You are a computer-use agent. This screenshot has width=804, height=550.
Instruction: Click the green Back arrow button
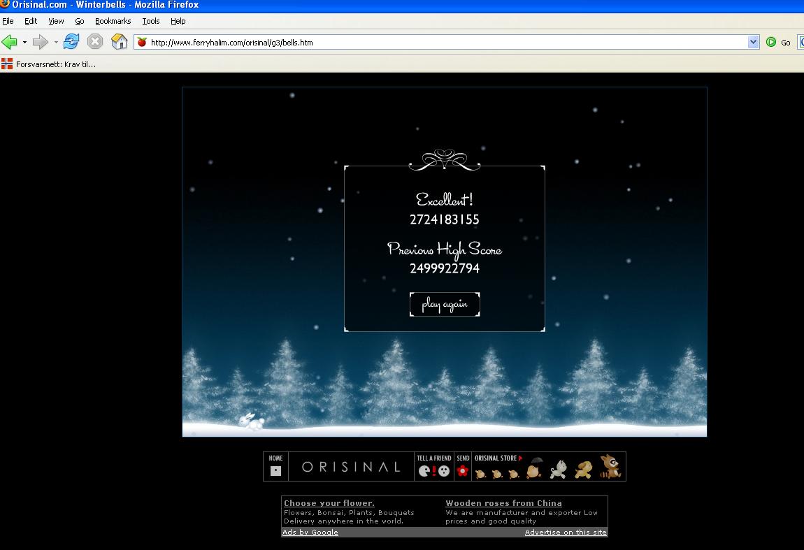9,42
